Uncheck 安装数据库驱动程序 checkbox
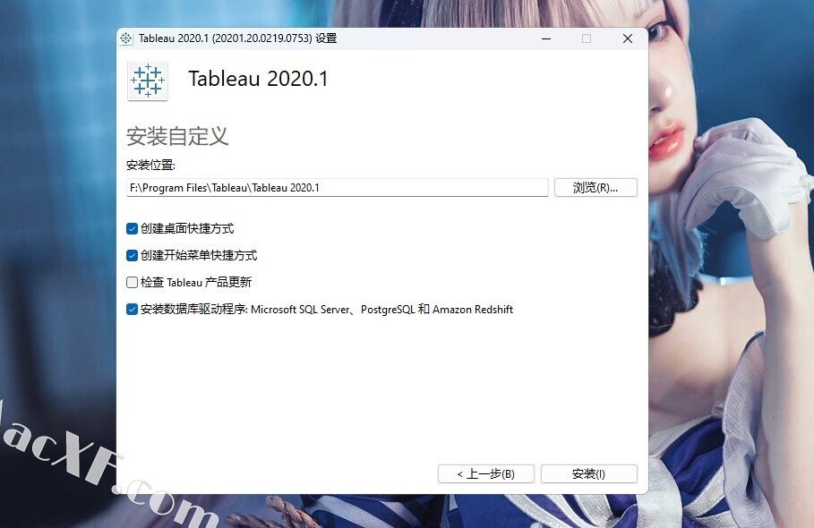814x528 pixels. (x=132, y=309)
